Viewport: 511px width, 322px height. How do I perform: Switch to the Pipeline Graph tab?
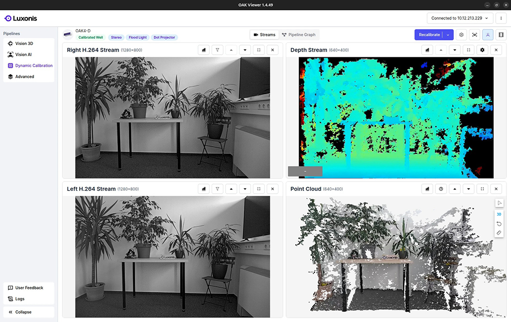pyautogui.click(x=298, y=35)
